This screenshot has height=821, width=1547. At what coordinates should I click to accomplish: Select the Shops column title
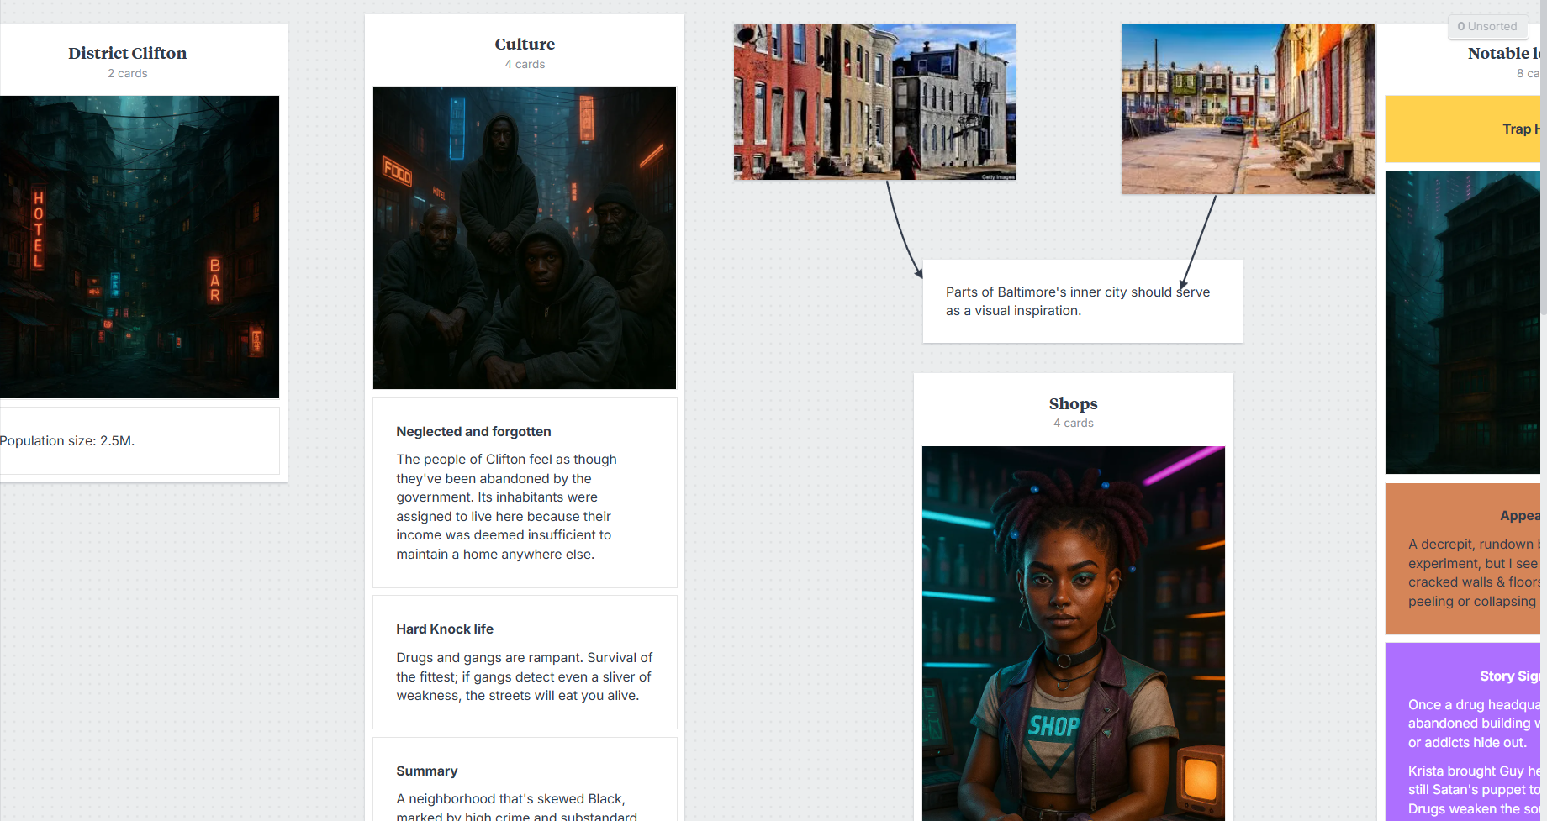[1074, 403]
